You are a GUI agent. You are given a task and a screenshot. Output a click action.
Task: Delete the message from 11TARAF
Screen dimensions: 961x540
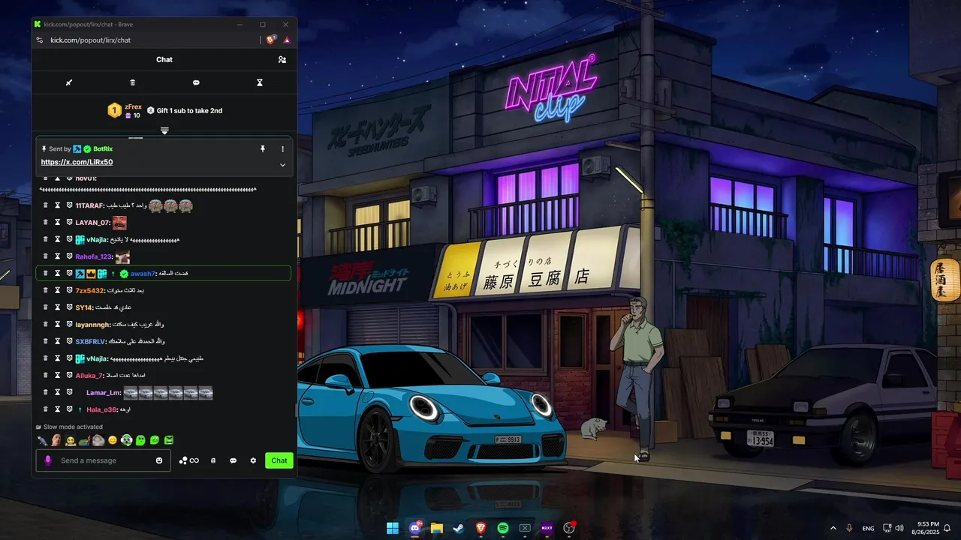point(45,205)
